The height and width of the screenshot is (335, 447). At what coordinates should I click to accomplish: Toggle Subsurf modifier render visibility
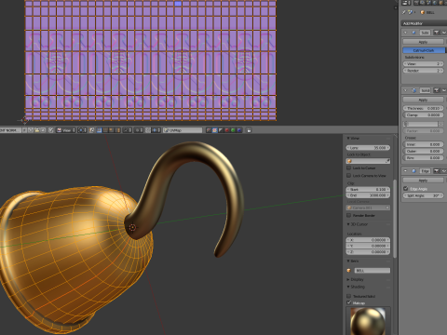[x=437, y=33]
